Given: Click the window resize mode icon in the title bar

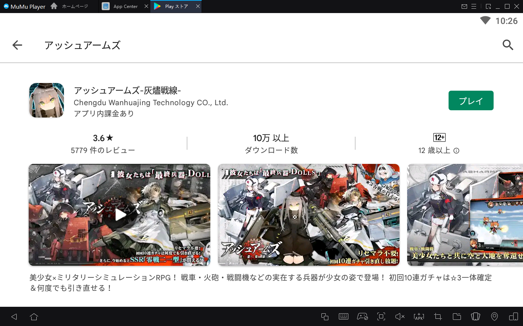Looking at the screenshot, I should (x=488, y=6).
